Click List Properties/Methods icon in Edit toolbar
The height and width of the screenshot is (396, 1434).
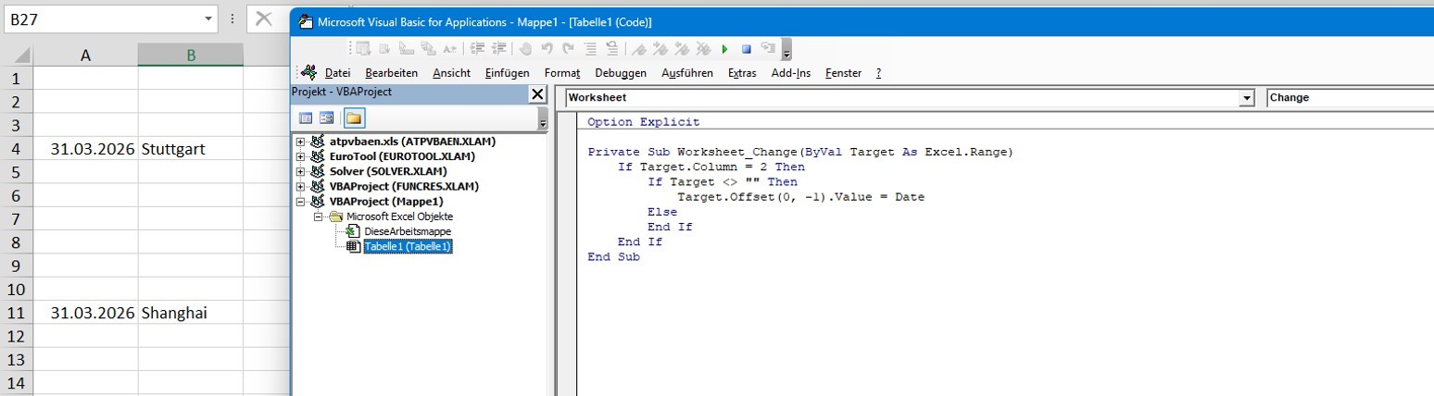pos(363,49)
